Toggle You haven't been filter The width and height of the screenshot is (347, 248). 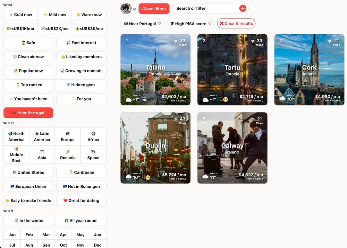tap(28, 99)
